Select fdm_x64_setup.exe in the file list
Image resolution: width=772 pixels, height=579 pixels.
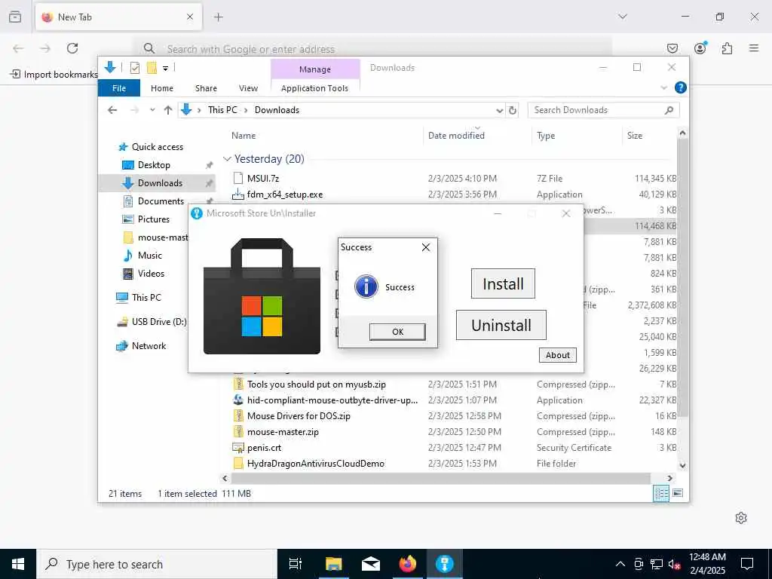click(284, 195)
